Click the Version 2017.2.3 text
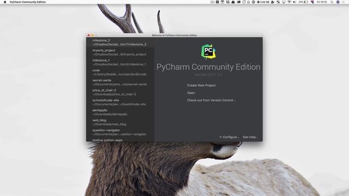The height and width of the screenshot is (196, 349). point(208,75)
